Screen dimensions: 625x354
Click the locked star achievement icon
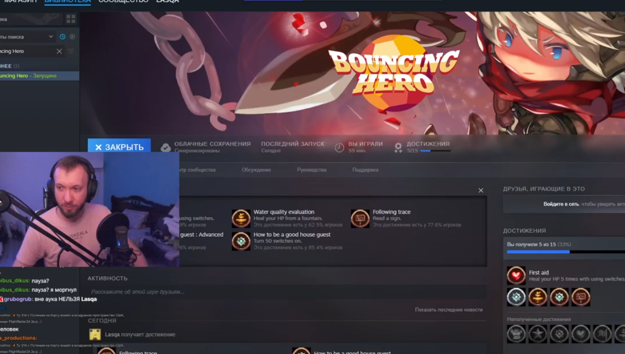[538, 334]
